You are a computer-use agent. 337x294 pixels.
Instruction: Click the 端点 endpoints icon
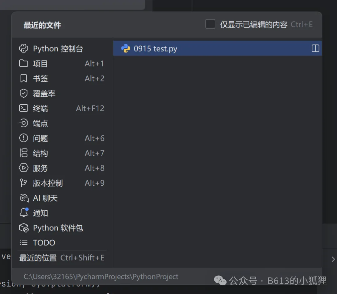(x=24, y=123)
